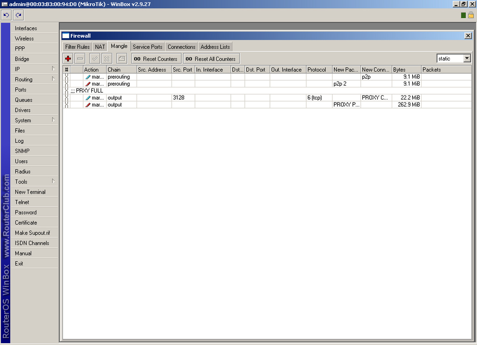Click the p2p connection mark rule icon
This screenshot has width=477, height=345.
pyautogui.click(x=88, y=77)
